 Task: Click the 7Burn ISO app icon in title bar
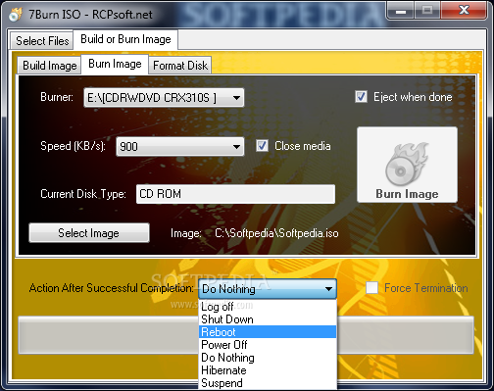pos(15,15)
